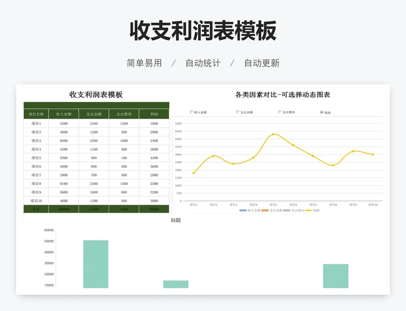The height and width of the screenshot is (311, 406).
Task: Click the 4300 profit cell of 项目5
Action: (154, 158)
